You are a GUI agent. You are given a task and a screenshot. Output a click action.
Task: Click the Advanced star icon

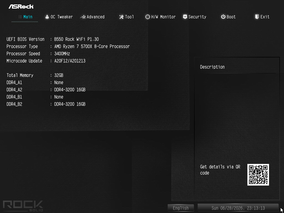click(x=83, y=17)
